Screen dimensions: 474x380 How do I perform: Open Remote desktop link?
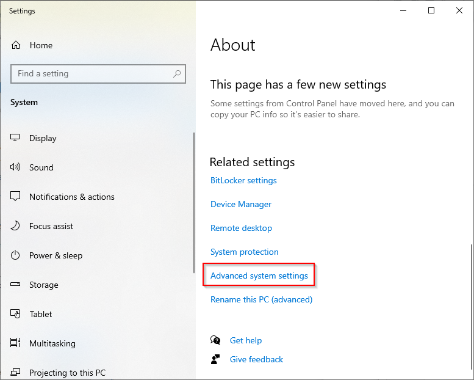[x=241, y=228]
